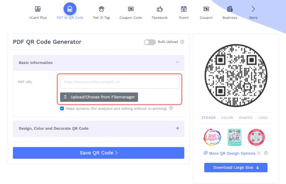Expand Design, Color and Decorate QR Code
The image size is (286, 184).
click(x=177, y=129)
